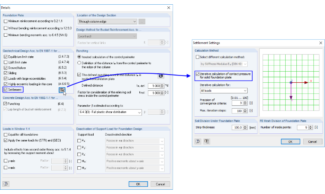Check Px support load deactivation
This screenshot has height=194, width=325.
tap(79, 141)
